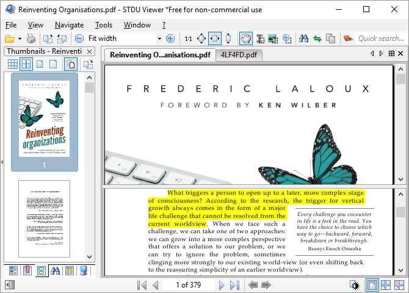Open search with binoculars toolbar icon
The image size is (409, 293).
tap(303, 38)
